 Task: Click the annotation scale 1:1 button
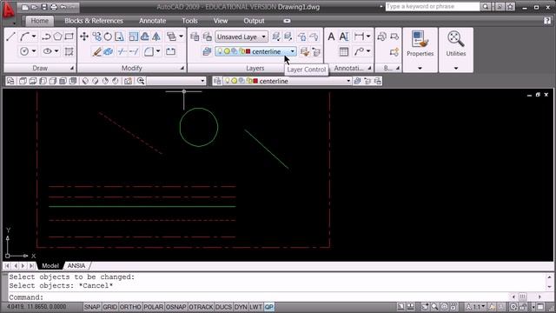pyautogui.click(x=476, y=307)
